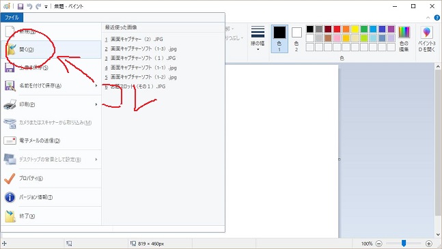
Task: Pick the red color swatch
Action: pyautogui.click(x=337, y=29)
